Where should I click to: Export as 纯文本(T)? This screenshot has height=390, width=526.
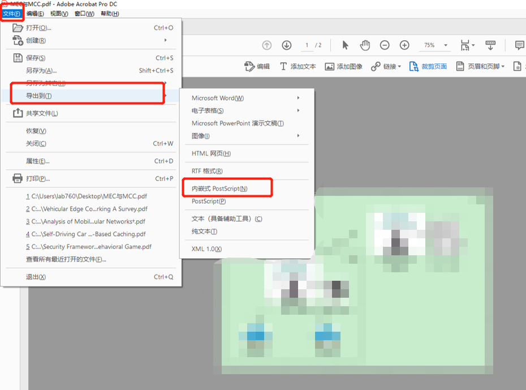pos(247,232)
